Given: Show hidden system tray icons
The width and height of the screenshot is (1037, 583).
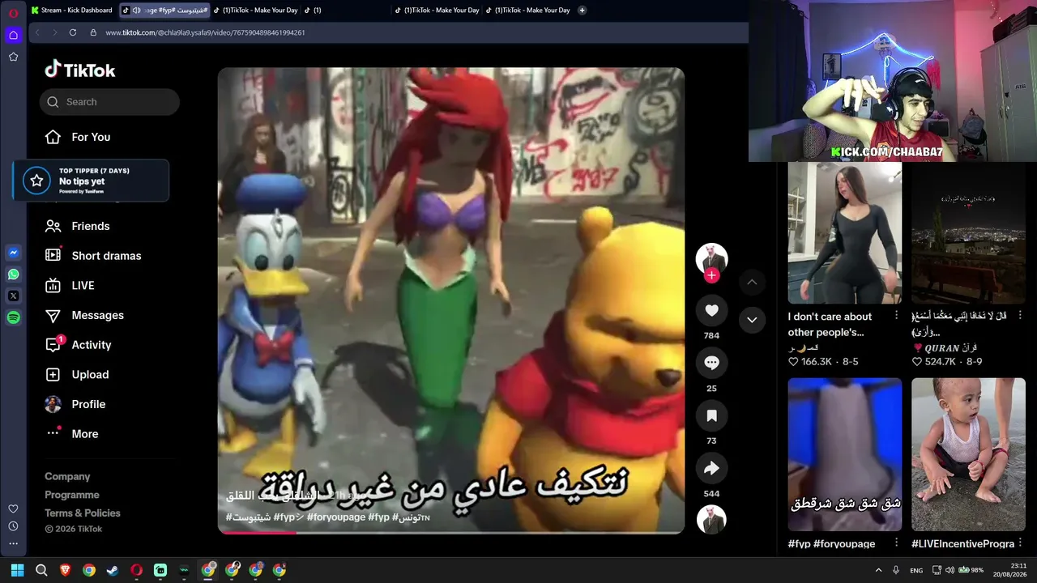Looking at the screenshot, I should (x=878, y=570).
